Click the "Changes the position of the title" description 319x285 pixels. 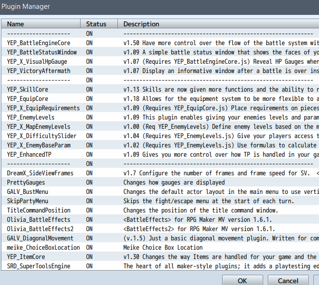(201, 211)
